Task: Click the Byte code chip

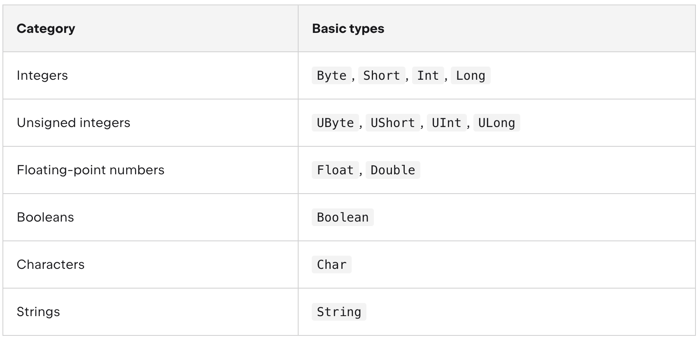Action: click(x=331, y=76)
